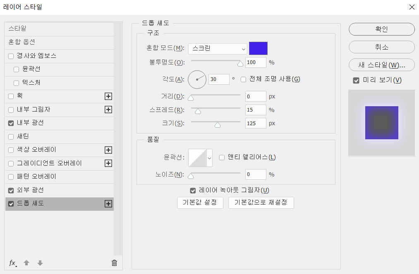Viewport: 419px width, 274px height.
Task: Click the 스프레드 field showing 15
Action: tap(256, 110)
